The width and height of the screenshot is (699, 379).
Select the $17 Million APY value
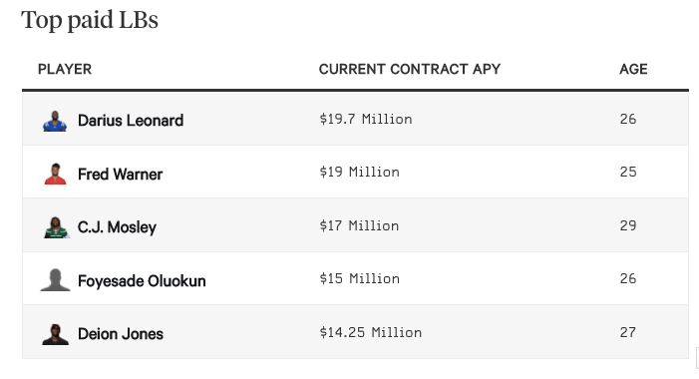coord(359,225)
